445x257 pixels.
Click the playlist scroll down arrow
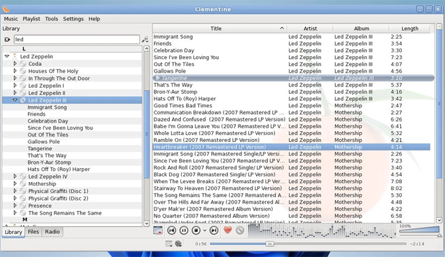[439, 220]
